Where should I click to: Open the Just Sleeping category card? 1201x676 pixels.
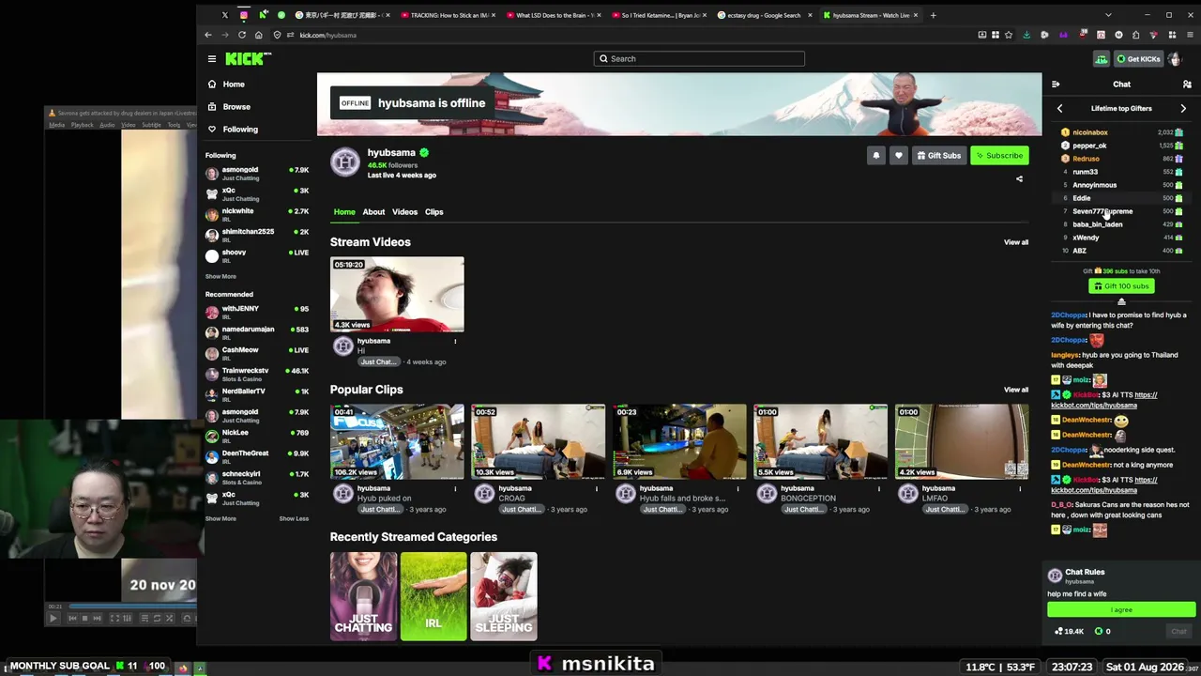[x=504, y=596]
